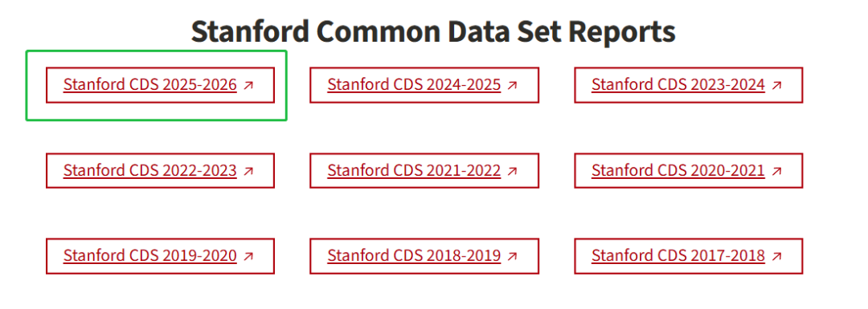
Task: Open the Stanford CDS 2025-2026 report link
Action: (150, 85)
